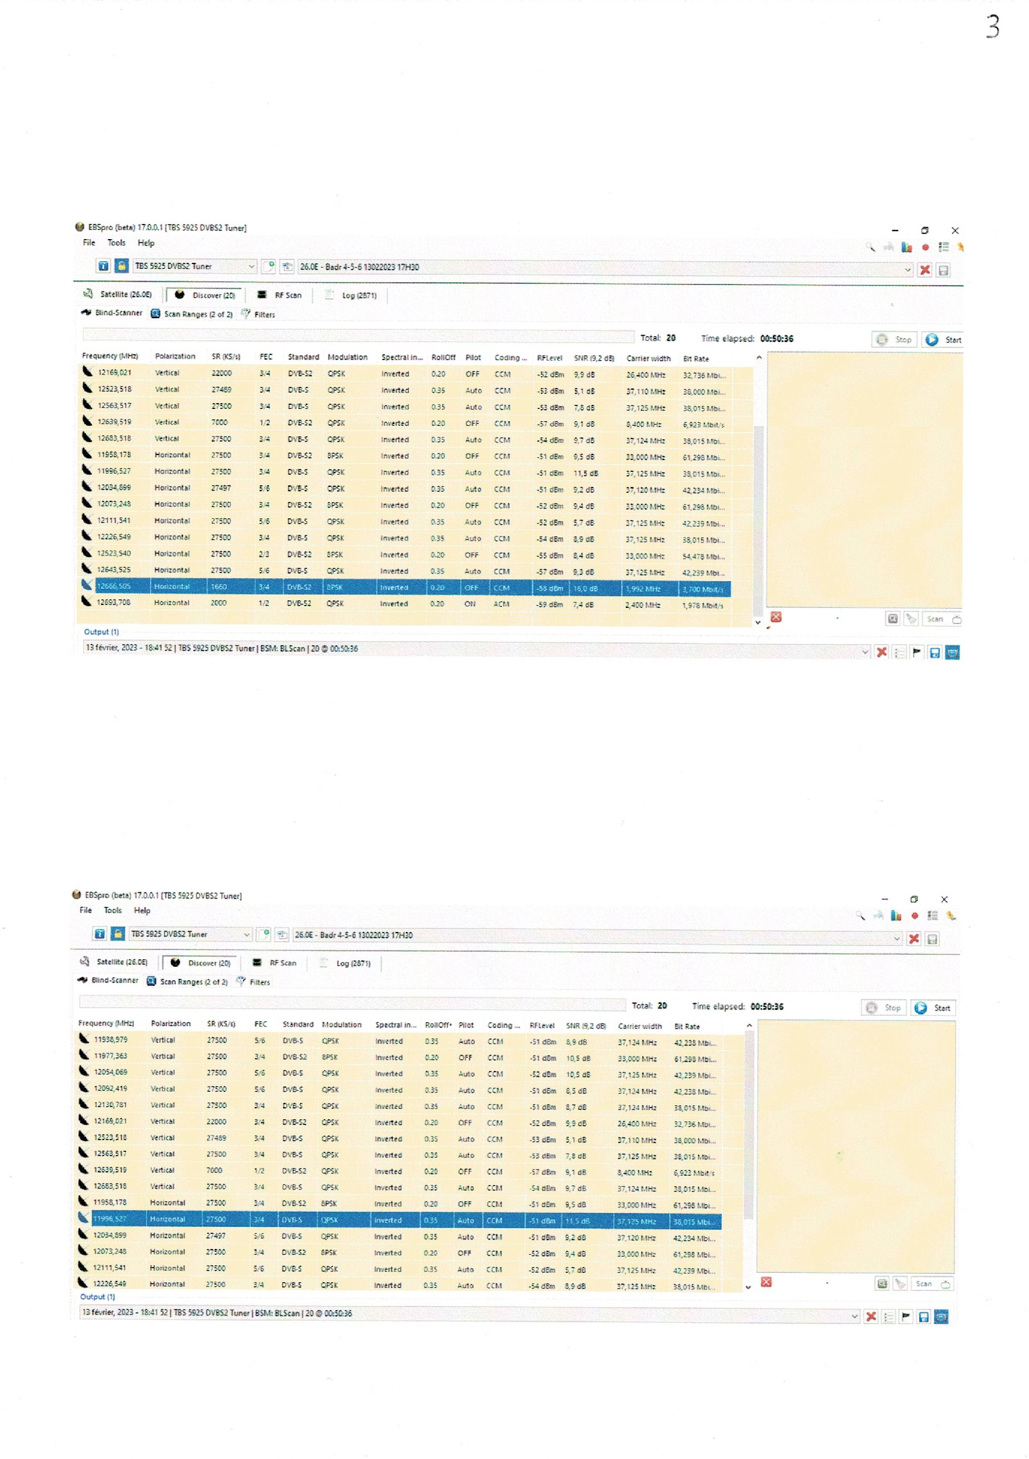Click bar chart icon in lower window
Screen dimensions: 1029x1459
click(x=896, y=916)
